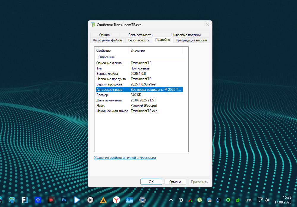
Task: Select the Исходное имя файла row
Action: pos(139,111)
